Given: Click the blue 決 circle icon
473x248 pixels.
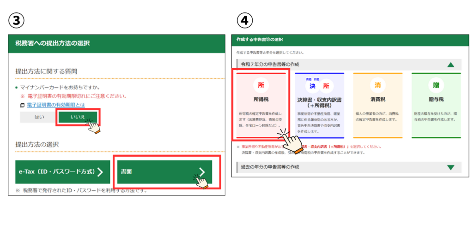Looking at the screenshot, I should coord(313,86).
